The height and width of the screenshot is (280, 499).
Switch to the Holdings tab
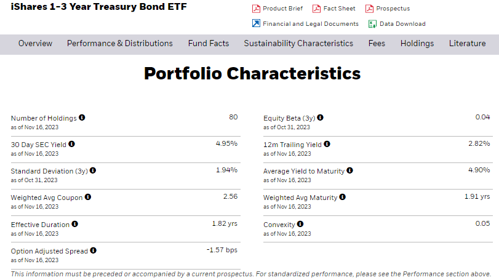417,44
